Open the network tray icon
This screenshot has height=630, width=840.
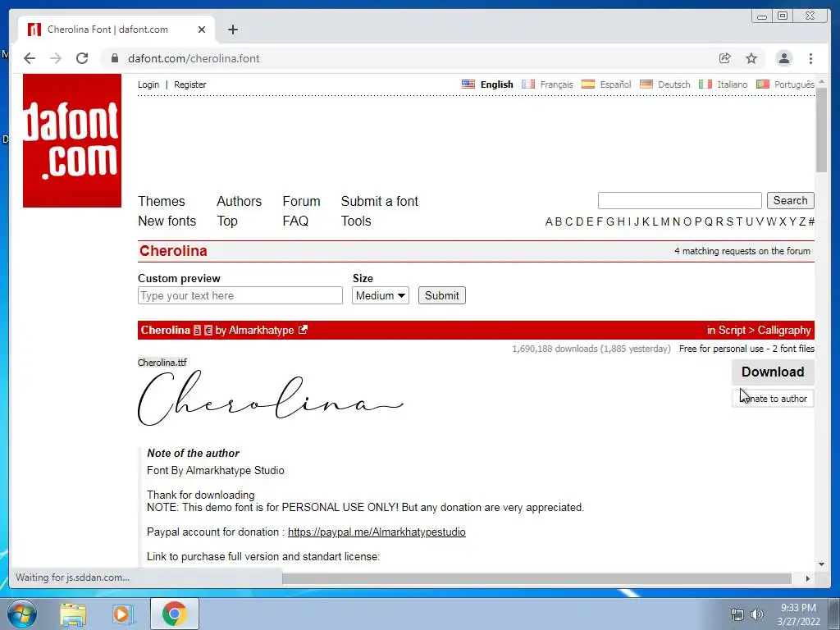(737, 614)
